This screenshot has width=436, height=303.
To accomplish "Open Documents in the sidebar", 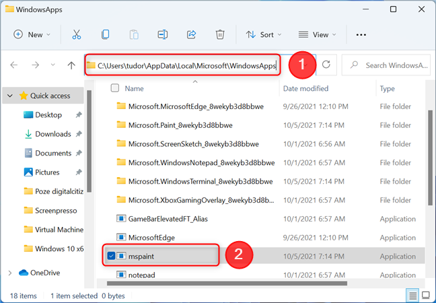I will click(53, 154).
